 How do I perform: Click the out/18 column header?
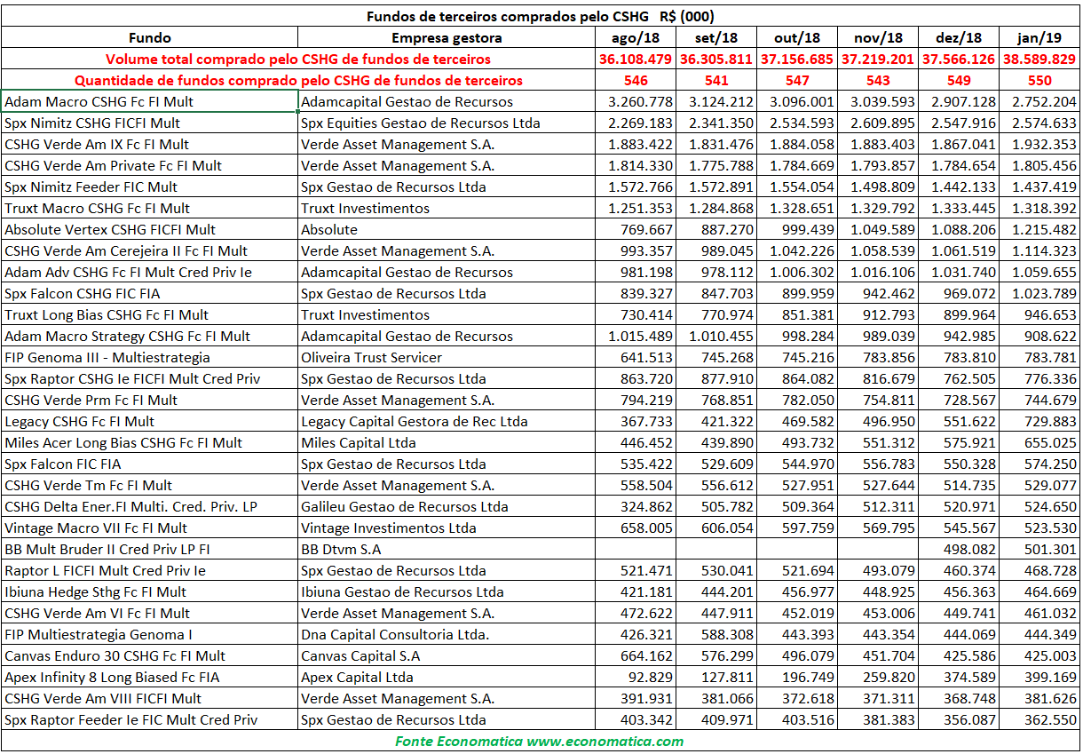(797, 38)
